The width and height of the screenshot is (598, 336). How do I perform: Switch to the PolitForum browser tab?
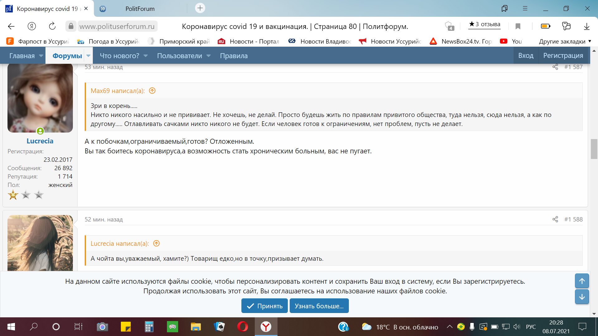[x=140, y=9]
